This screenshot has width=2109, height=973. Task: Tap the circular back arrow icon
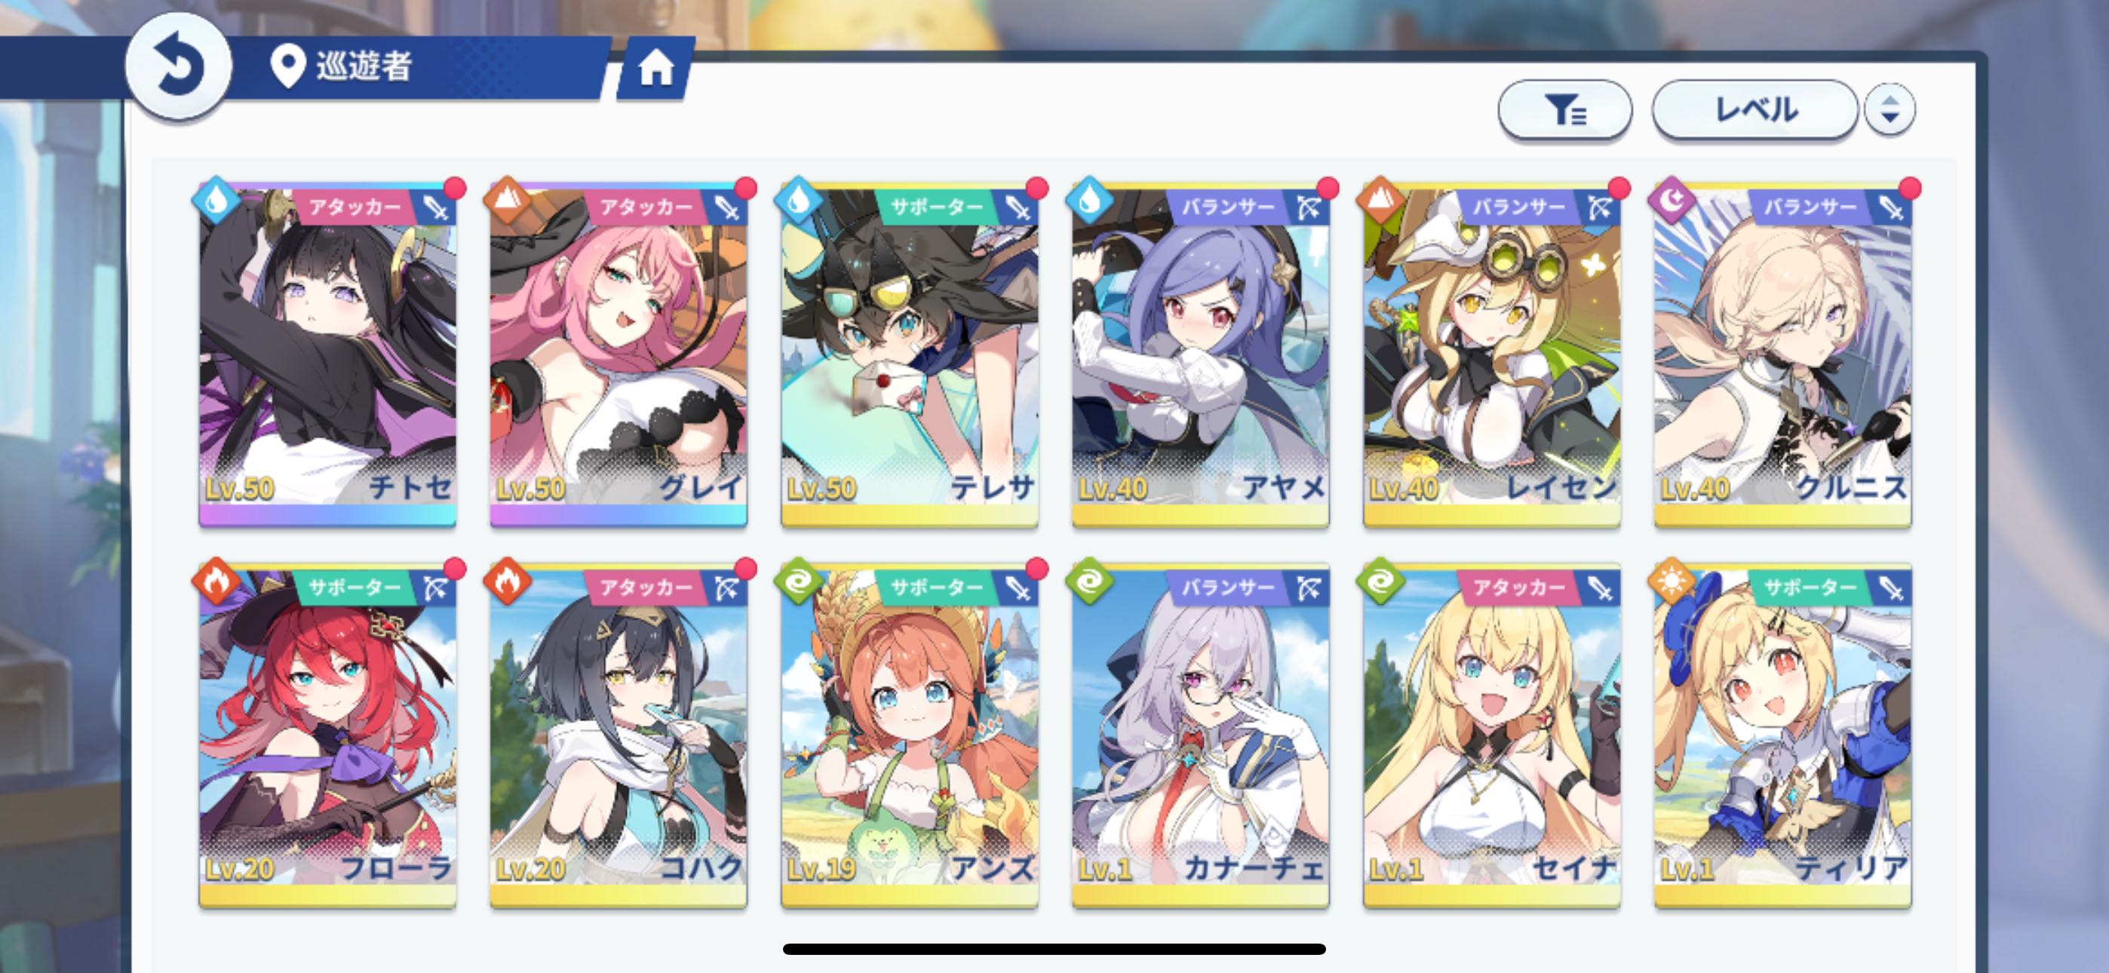179,66
